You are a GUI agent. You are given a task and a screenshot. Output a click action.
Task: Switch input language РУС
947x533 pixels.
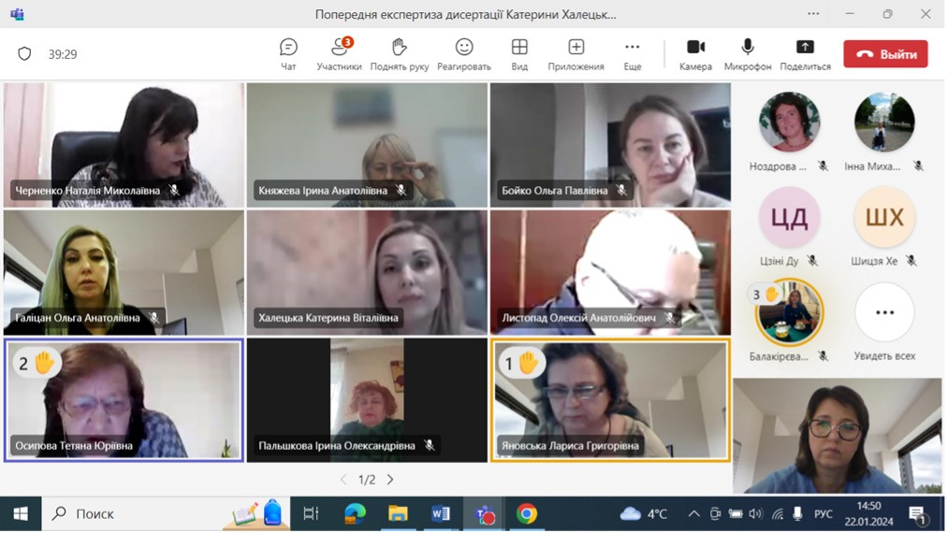point(823,514)
